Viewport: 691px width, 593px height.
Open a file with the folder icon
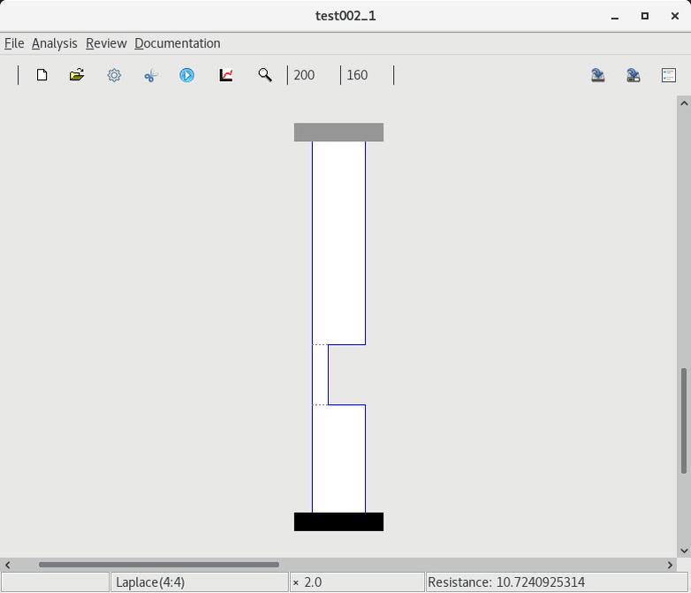(x=77, y=75)
